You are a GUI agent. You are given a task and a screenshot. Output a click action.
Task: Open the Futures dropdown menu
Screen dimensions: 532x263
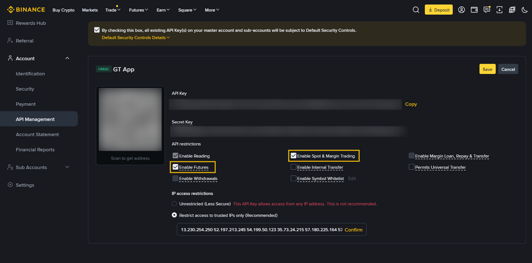138,10
